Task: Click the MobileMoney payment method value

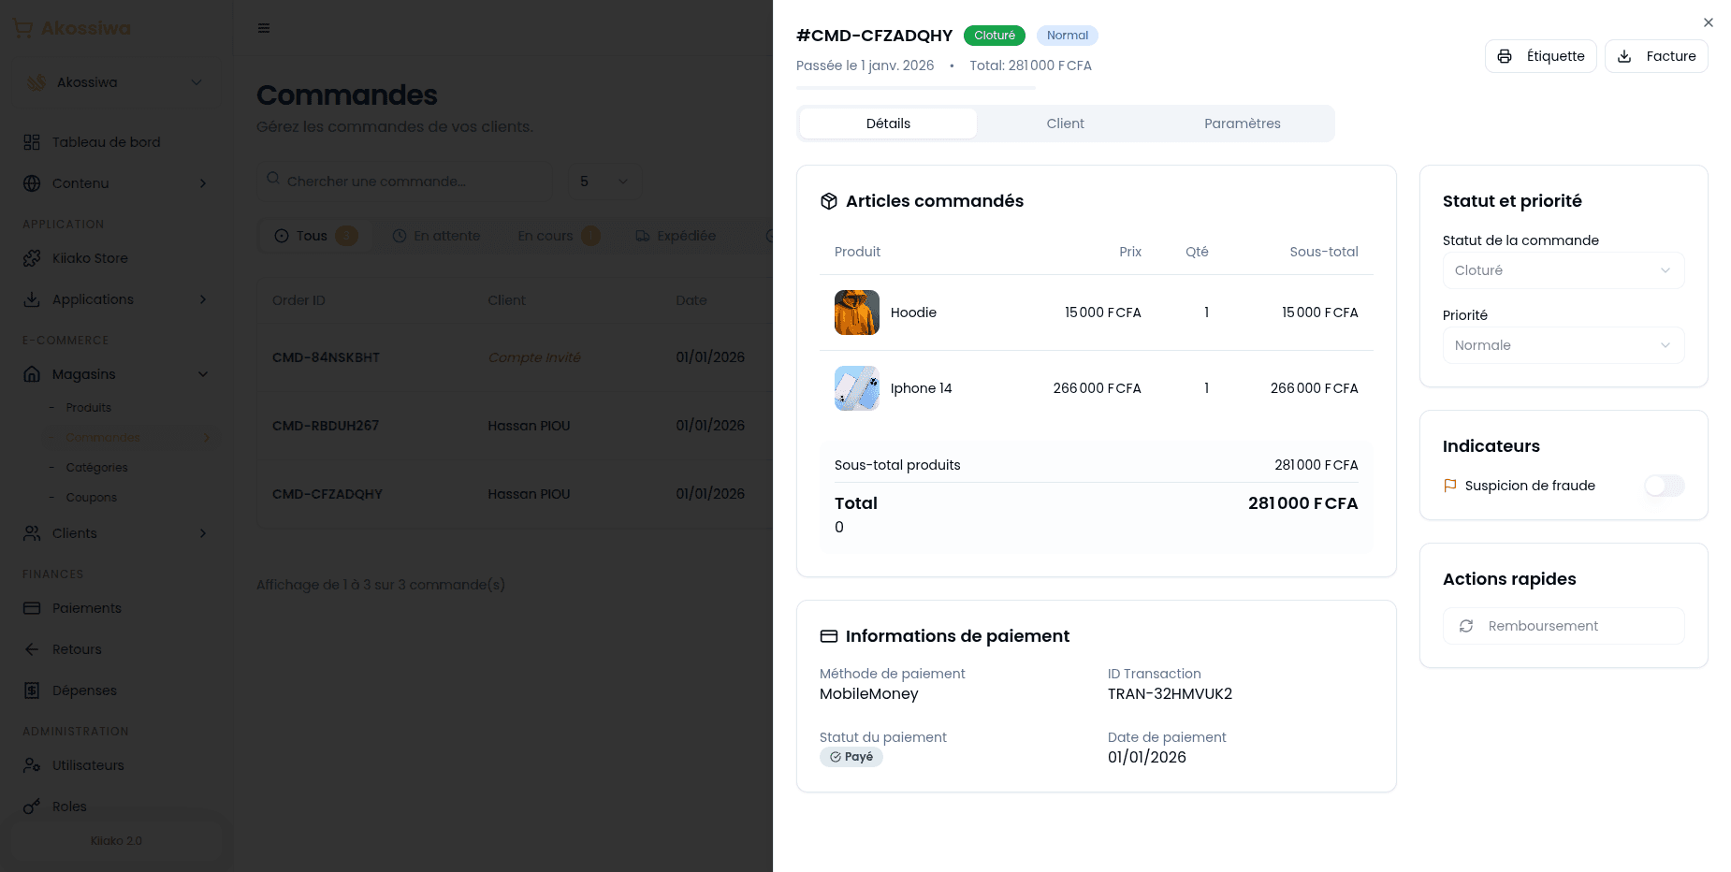Action: click(x=869, y=694)
